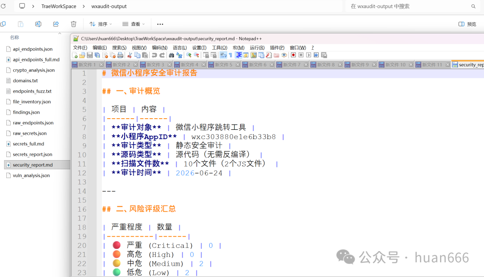Close the 新文件 1 tab
The image size is (484, 277).
tap(102, 65)
